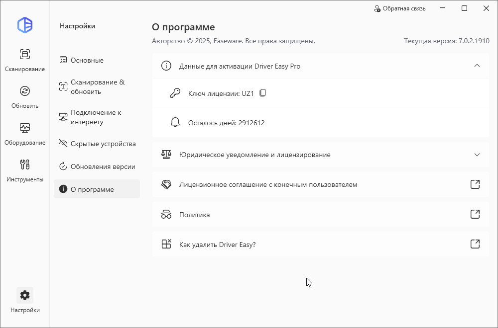
Task: Maximize the Driver Easy window
Action: pos(464,8)
